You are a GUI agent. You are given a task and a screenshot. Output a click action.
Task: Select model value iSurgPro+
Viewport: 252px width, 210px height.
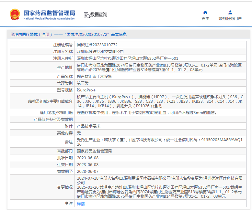pyautogui.click(x=86, y=90)
